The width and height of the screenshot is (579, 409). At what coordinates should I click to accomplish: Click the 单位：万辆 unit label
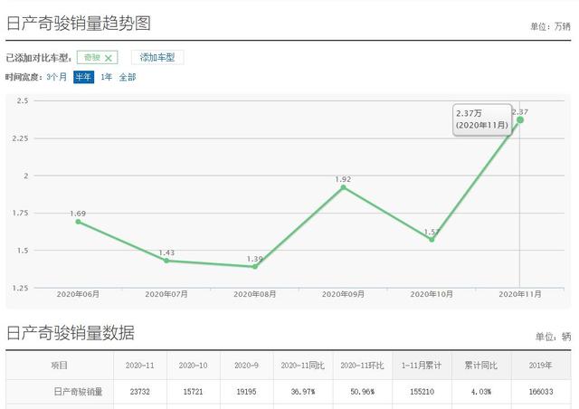(x=551, y=26)
